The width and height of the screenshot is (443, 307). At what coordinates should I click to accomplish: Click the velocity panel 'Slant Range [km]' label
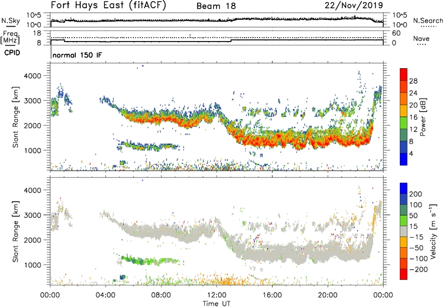(16, 231)
